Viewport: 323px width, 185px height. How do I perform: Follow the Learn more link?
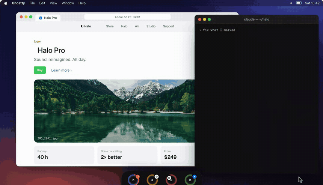point(61,71)
